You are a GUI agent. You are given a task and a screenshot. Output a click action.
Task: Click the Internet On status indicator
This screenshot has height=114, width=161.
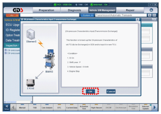(x=99, y=4)
